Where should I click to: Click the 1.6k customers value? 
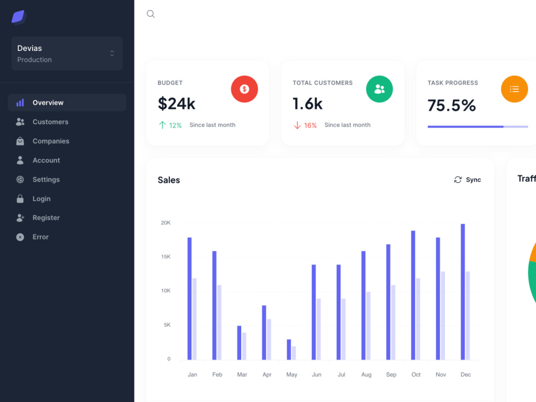(x=307, y=103)
